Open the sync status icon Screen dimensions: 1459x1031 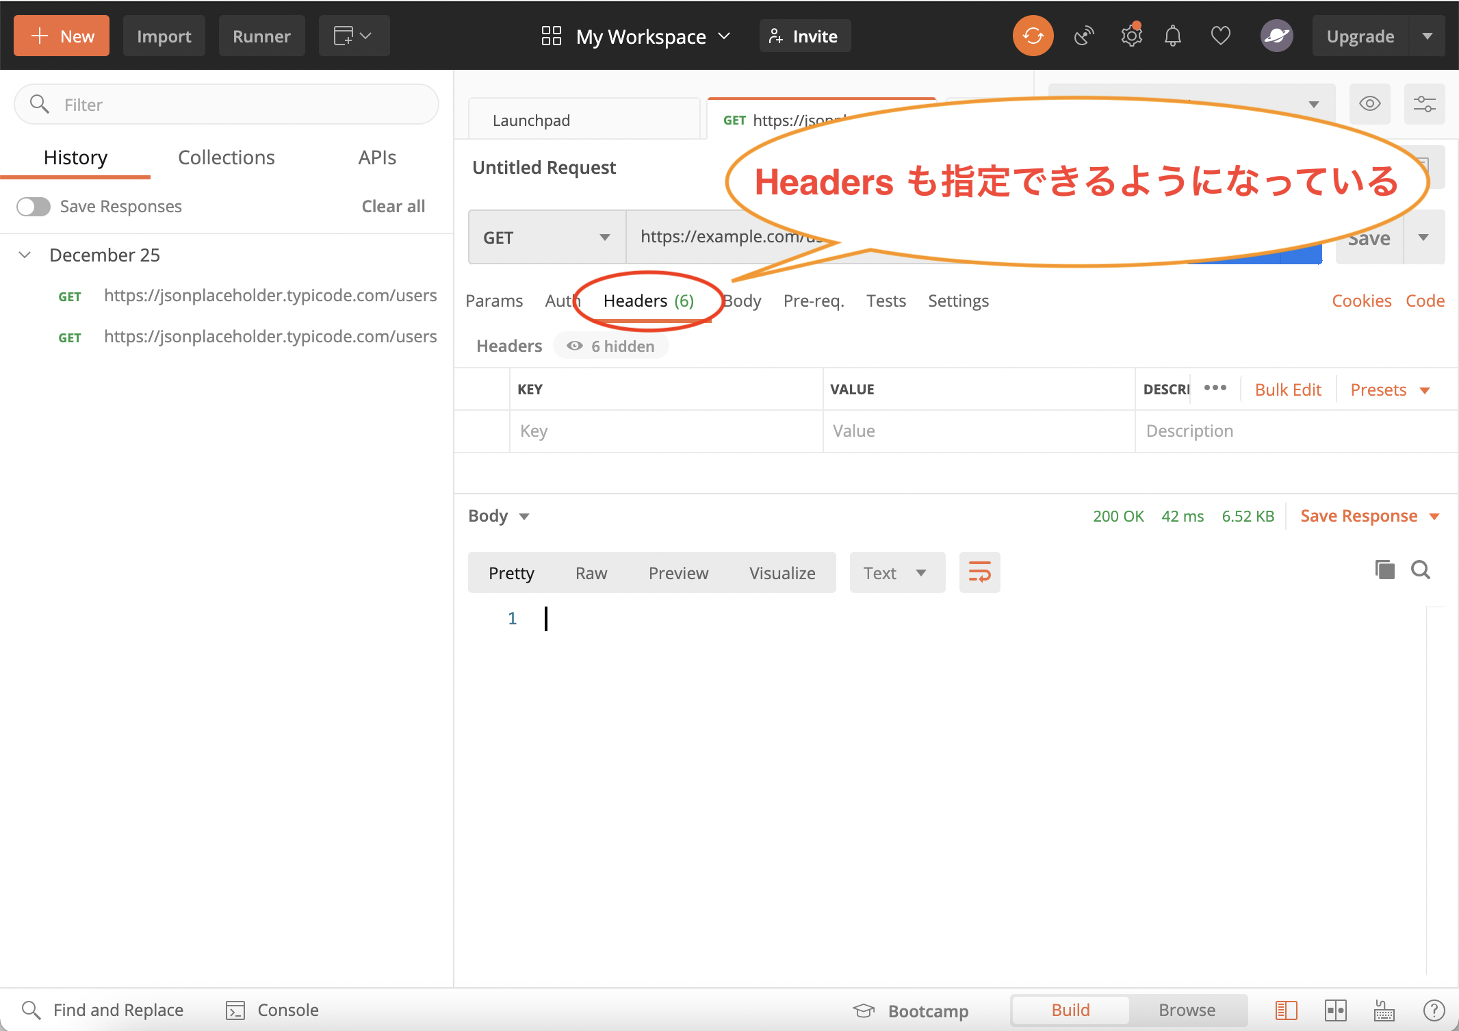(1033, 35)
